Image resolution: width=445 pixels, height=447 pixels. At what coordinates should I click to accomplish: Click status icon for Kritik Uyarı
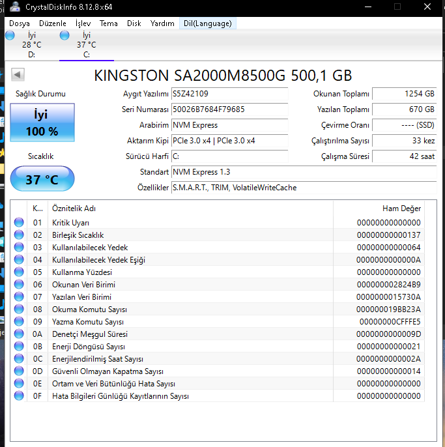[19, 222]
